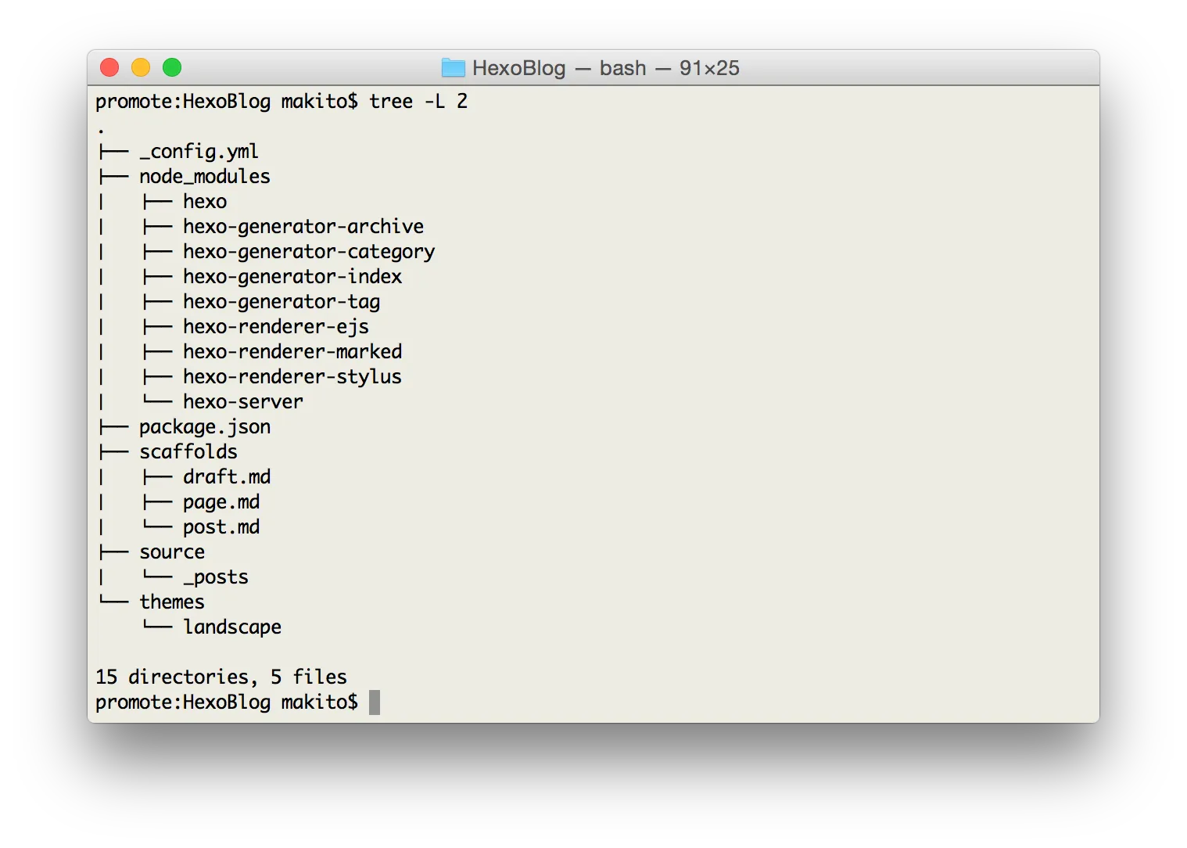Image resolution: width=1187 pixels, height=848 pixels.
Task: Select the node_modules directory line
Action: point(204,176)
